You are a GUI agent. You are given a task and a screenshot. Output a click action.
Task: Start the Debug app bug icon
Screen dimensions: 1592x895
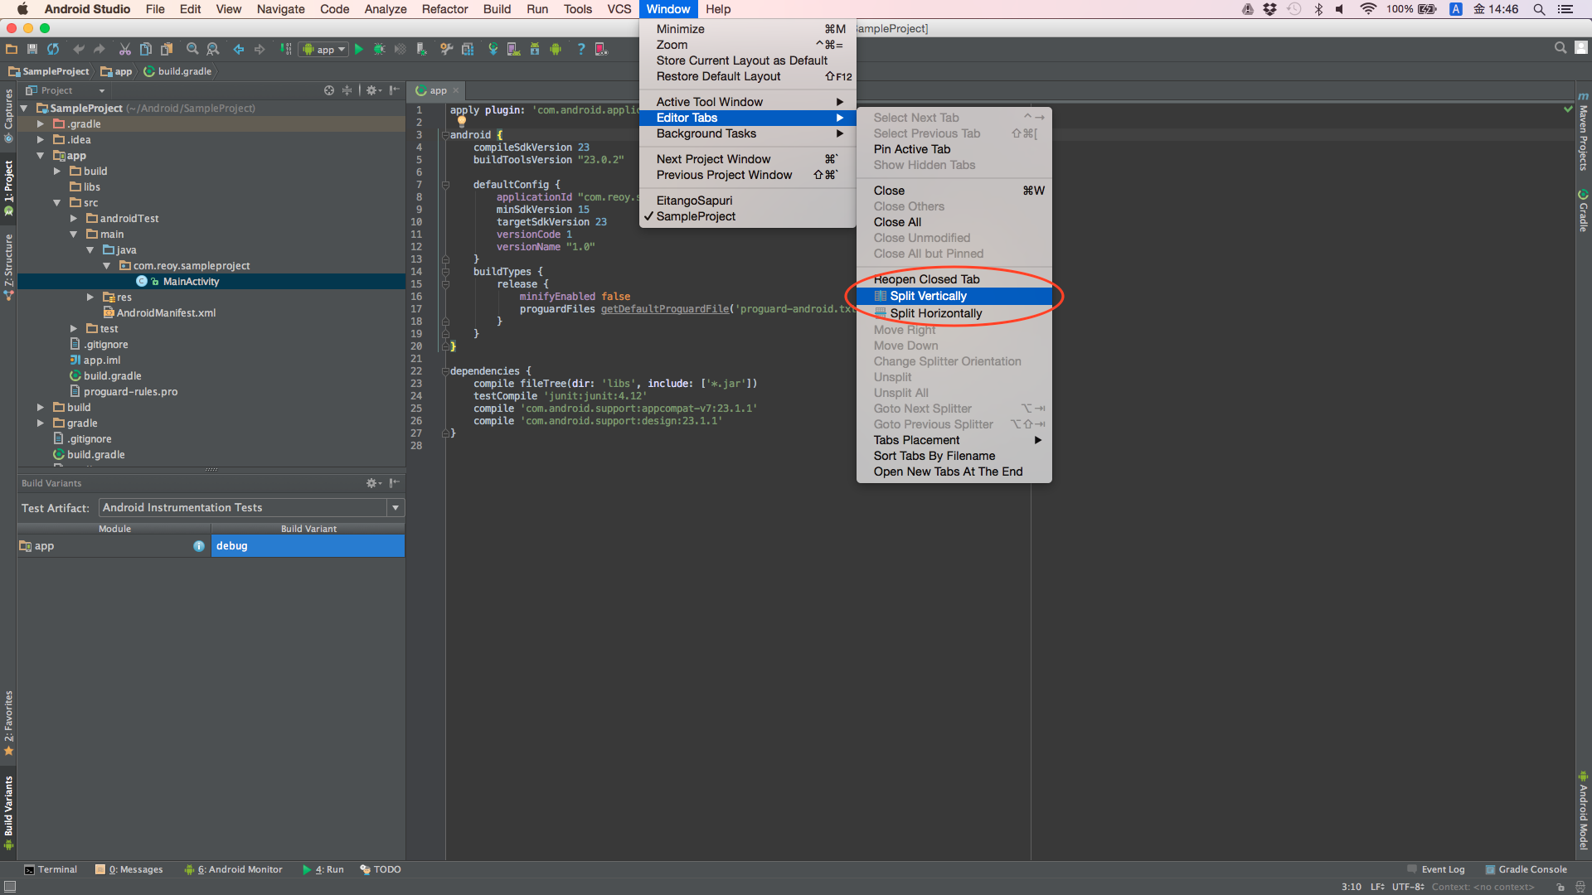379,50
